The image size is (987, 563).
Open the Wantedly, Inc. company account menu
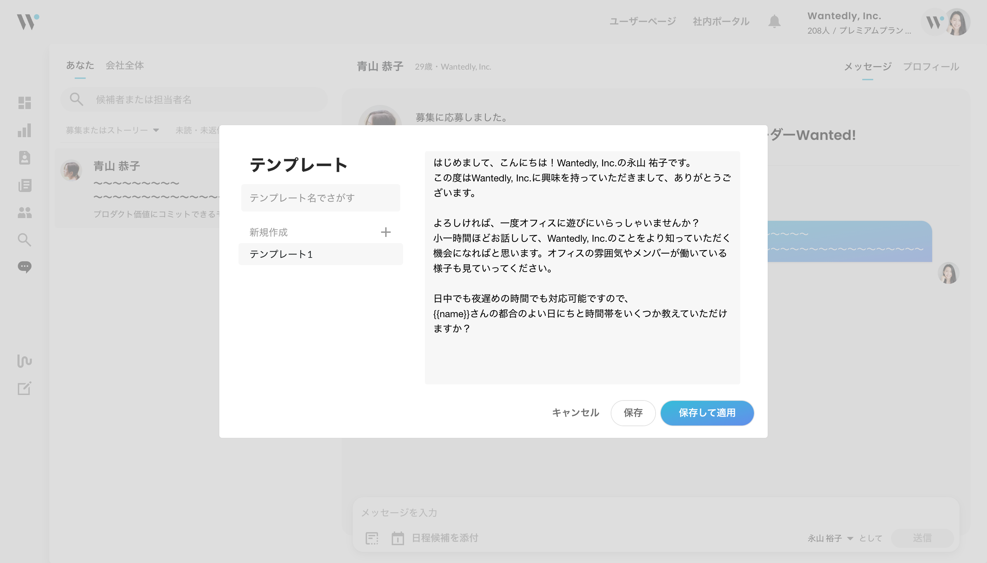859,22
